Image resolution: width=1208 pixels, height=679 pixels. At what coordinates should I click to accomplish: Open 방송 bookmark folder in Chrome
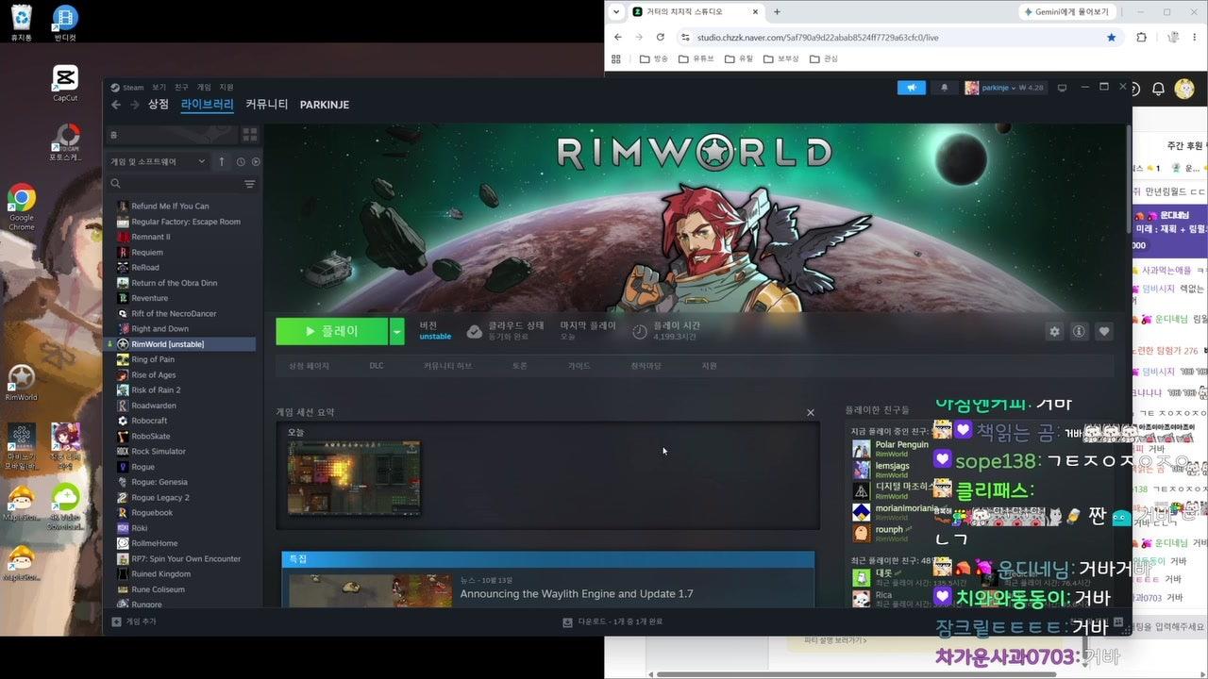pos(653,58)
